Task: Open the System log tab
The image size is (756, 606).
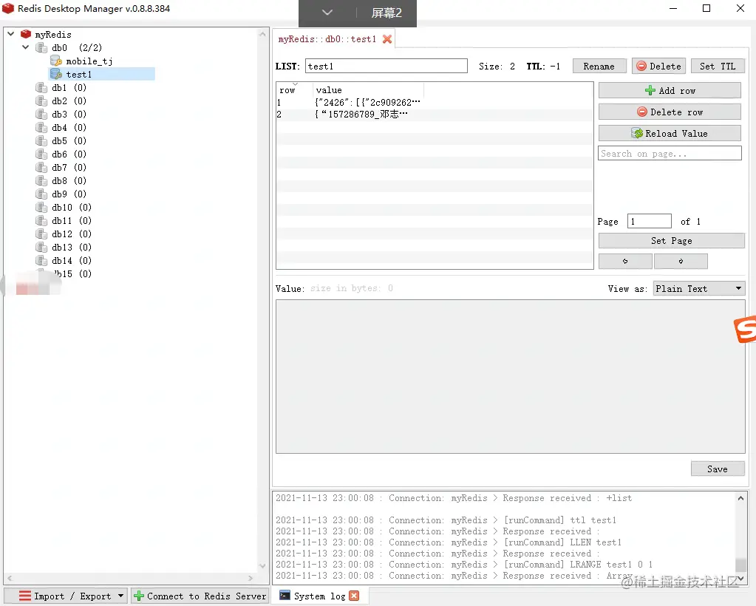Action: click(319, 596)
